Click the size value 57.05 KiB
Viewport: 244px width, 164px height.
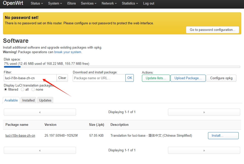coord(96,136)
